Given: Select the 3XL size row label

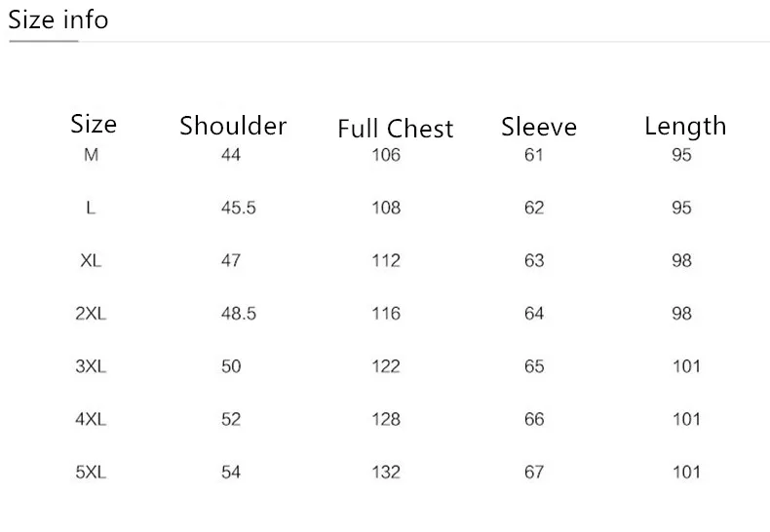Looking at the screenshot, I should click(x=91, y=366).
